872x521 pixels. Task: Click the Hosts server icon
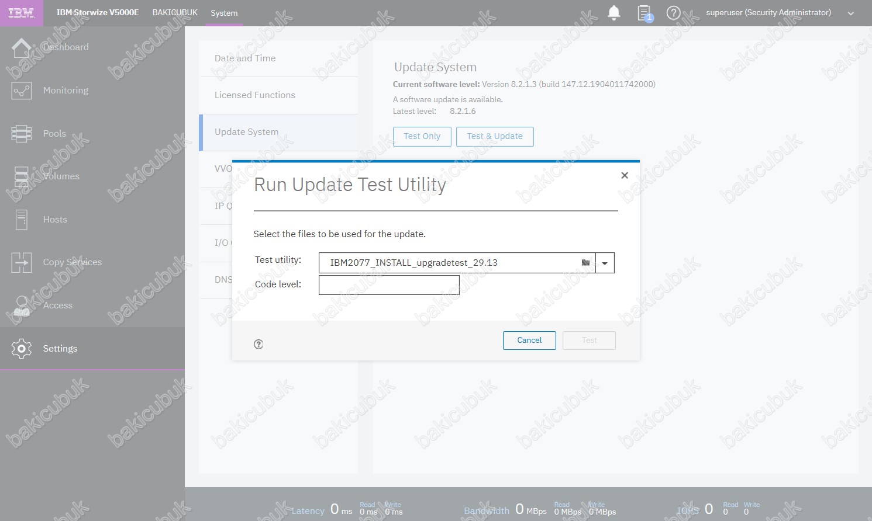22,220
